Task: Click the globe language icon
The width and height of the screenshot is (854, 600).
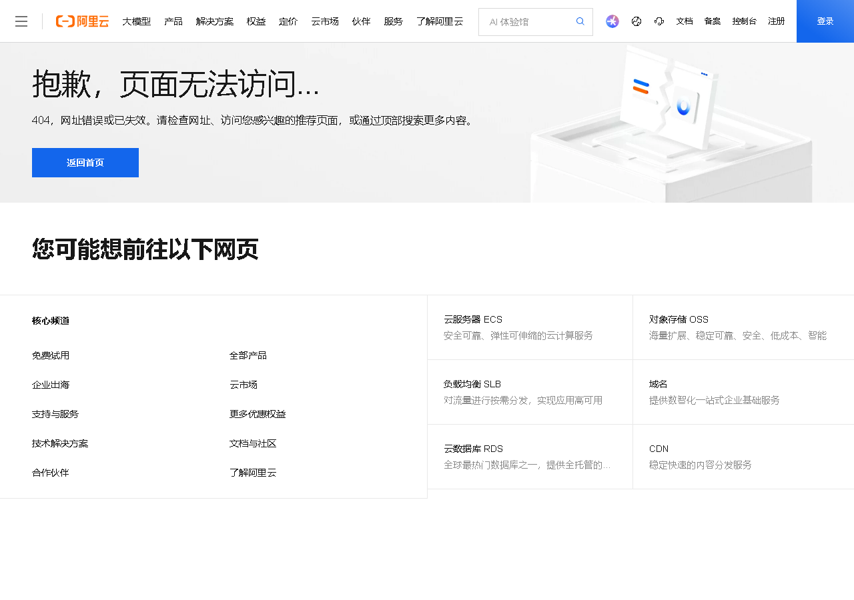Action: coord(636,21)
